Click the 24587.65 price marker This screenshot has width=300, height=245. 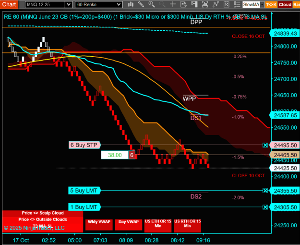tap(285, 115)
